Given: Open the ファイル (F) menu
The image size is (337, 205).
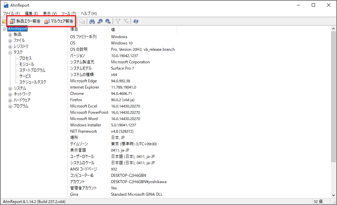Looking at the screenshot, I should click(11, 14).
